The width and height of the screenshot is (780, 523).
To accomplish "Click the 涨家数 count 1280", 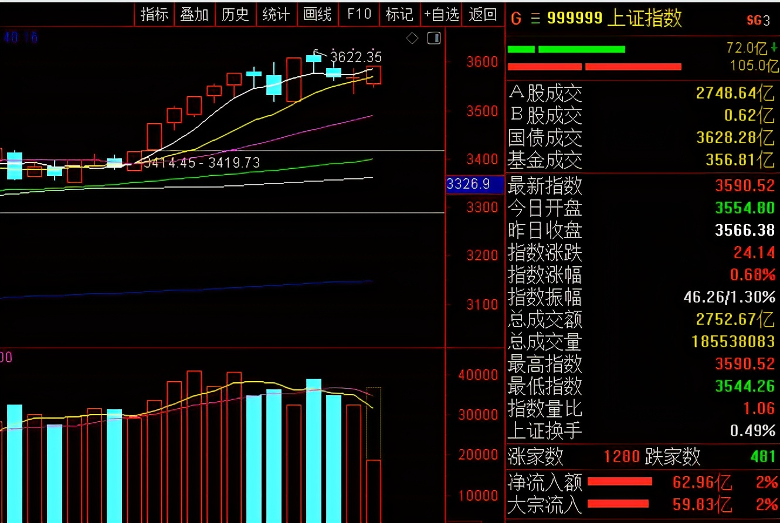I will pos(622,456).
